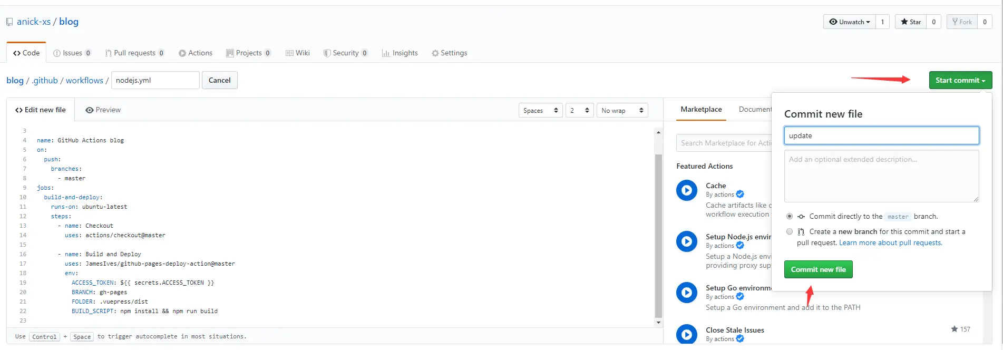This screenshot has width=1003, height=350.
Task: Cancel the new file creation
Action: pyautogui.click(x=219, y=80)
